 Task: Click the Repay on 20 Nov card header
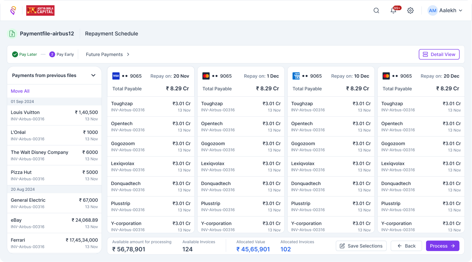(x=151, y=82)
